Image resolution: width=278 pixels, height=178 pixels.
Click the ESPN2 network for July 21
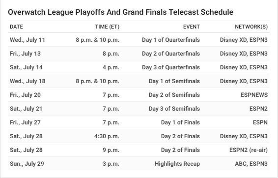[x=258, y=109]
